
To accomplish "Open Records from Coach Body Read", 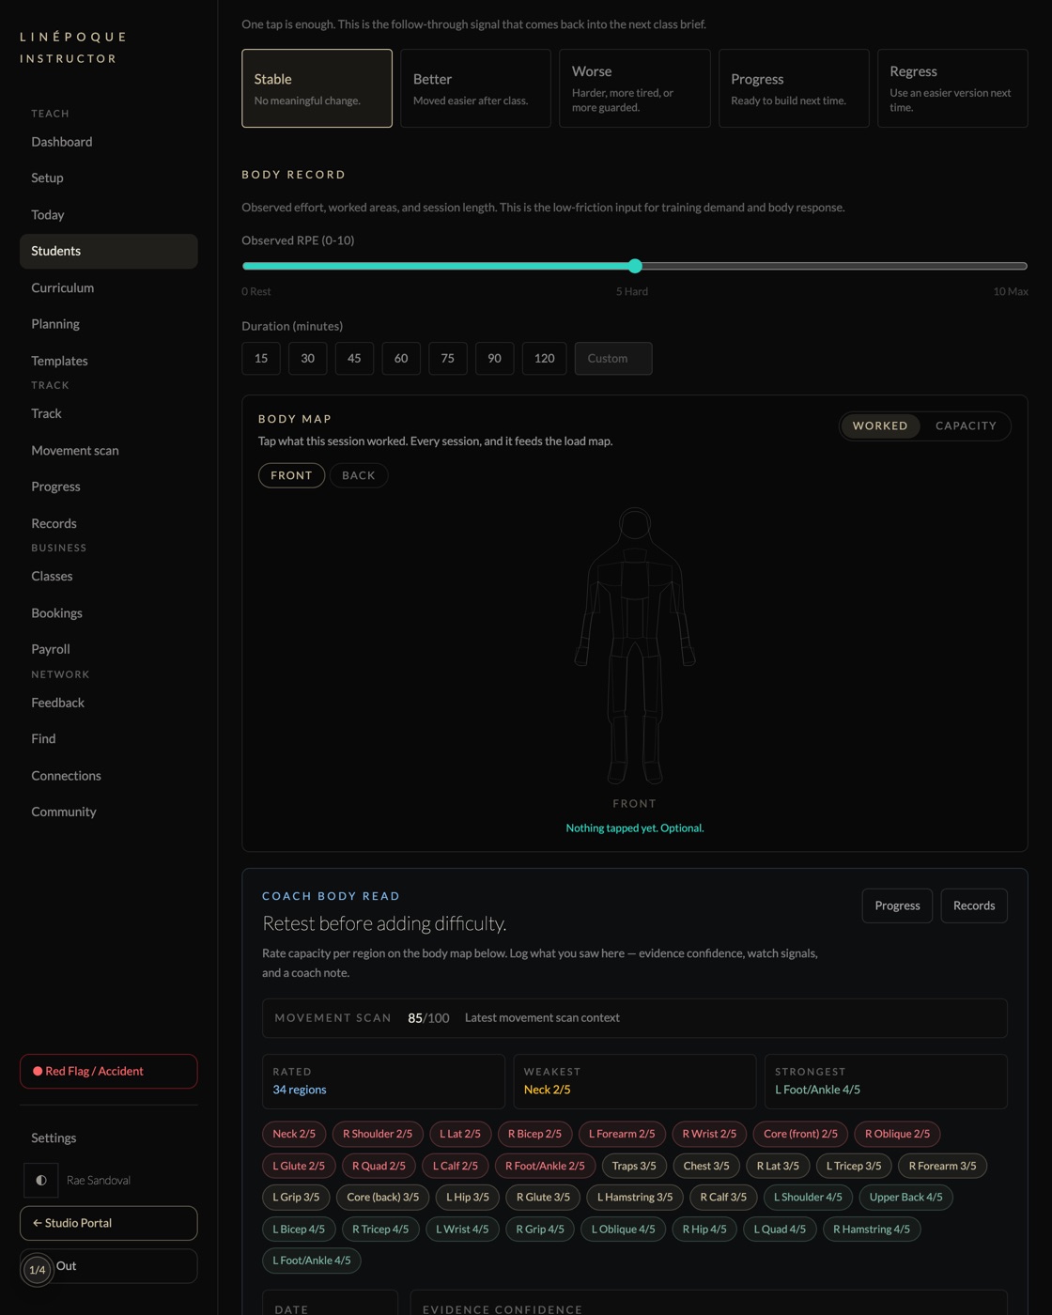I will pos(974,905).
